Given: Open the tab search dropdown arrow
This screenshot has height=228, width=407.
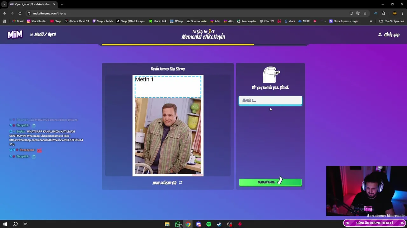Looking at the screenshot, I should coord(4,4).
